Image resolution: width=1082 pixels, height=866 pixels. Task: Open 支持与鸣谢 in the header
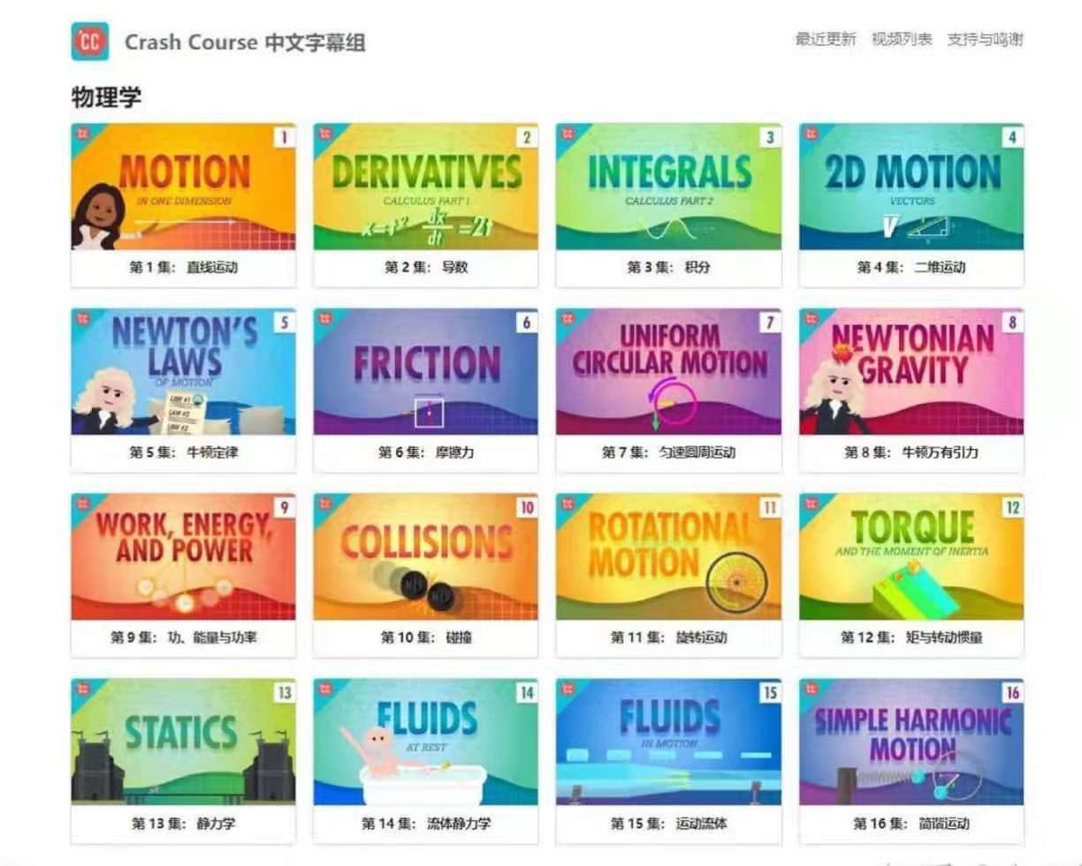pos(986,39)
